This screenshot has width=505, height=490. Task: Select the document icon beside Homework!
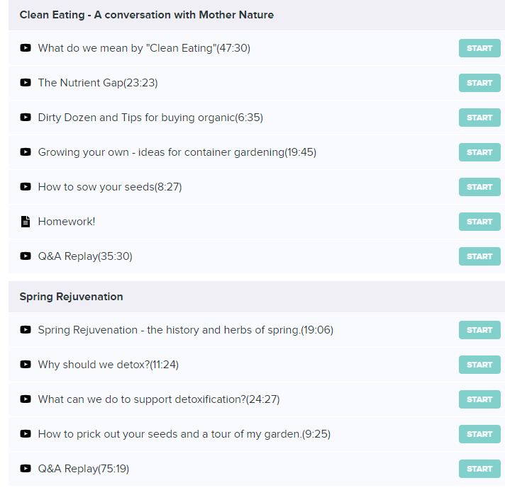tap(26, 222)
